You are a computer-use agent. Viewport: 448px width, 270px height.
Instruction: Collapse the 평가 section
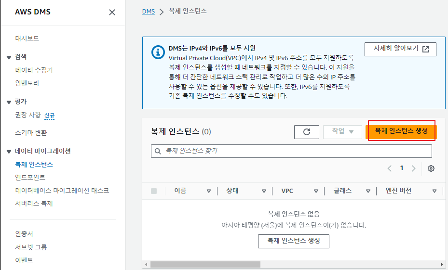[9, 102]
